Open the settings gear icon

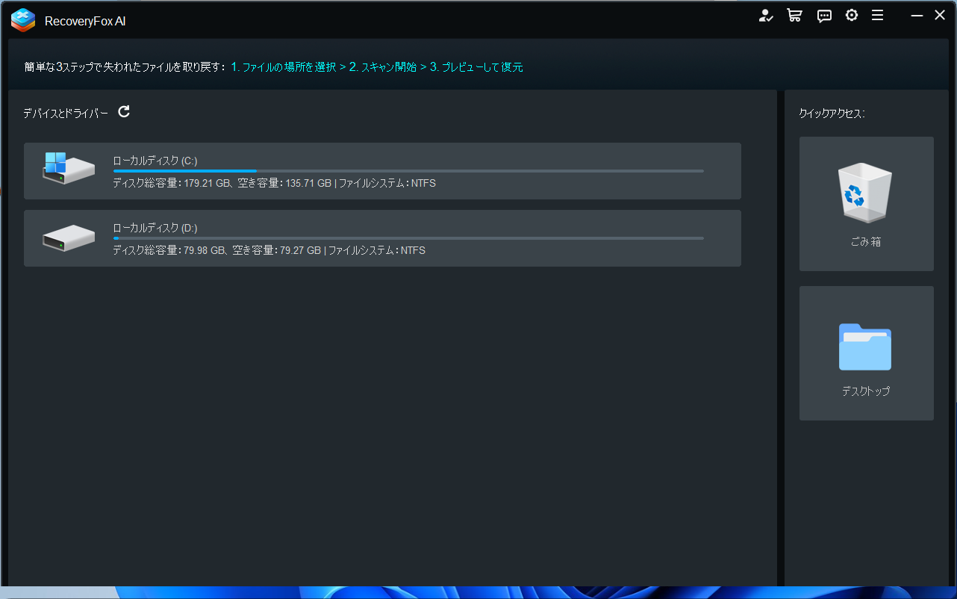point(852,15)
